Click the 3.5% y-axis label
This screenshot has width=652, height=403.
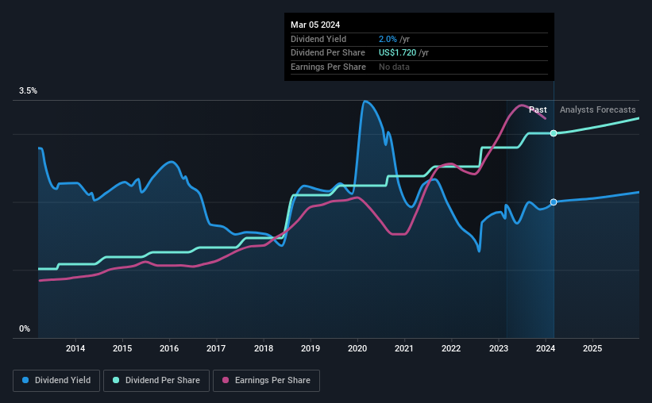tap(28, 90)
